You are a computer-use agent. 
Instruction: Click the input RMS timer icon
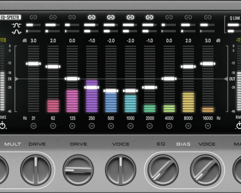(x=3, y=125)
